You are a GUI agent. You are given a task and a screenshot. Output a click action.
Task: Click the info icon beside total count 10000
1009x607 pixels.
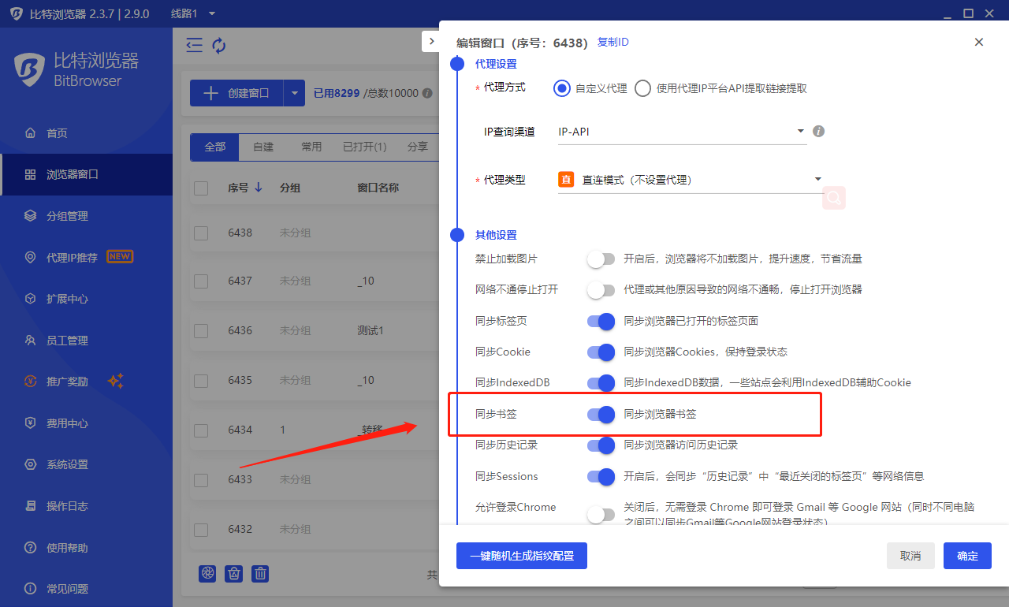tap(427, 93)
